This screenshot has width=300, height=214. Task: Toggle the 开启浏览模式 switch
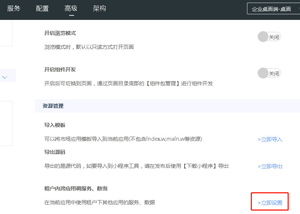tap(269, 37)
